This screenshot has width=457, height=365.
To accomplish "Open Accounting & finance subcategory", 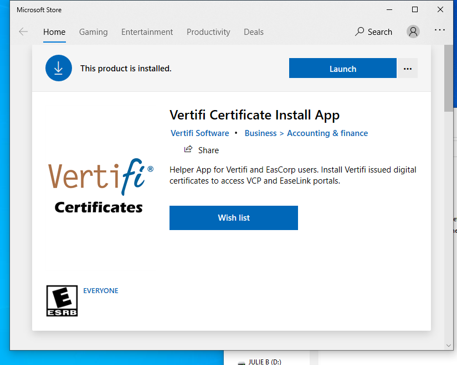I will pos(327,133).
